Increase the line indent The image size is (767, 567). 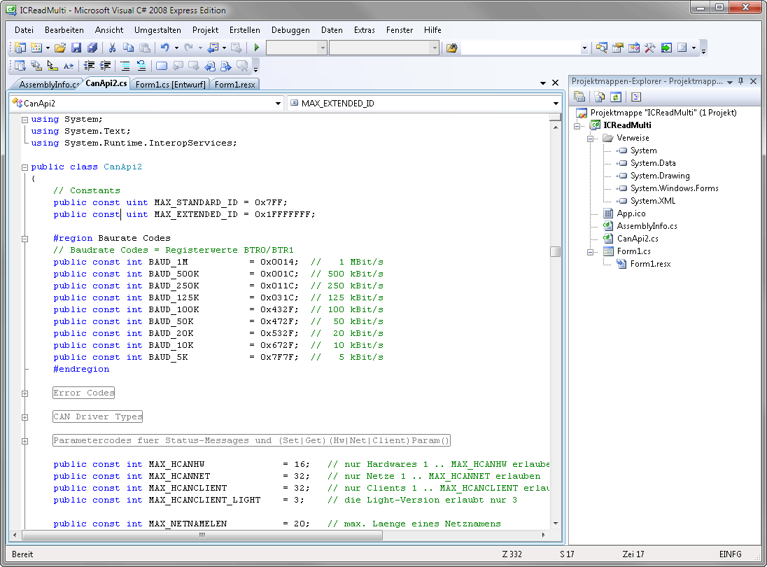tap(106, 66)
